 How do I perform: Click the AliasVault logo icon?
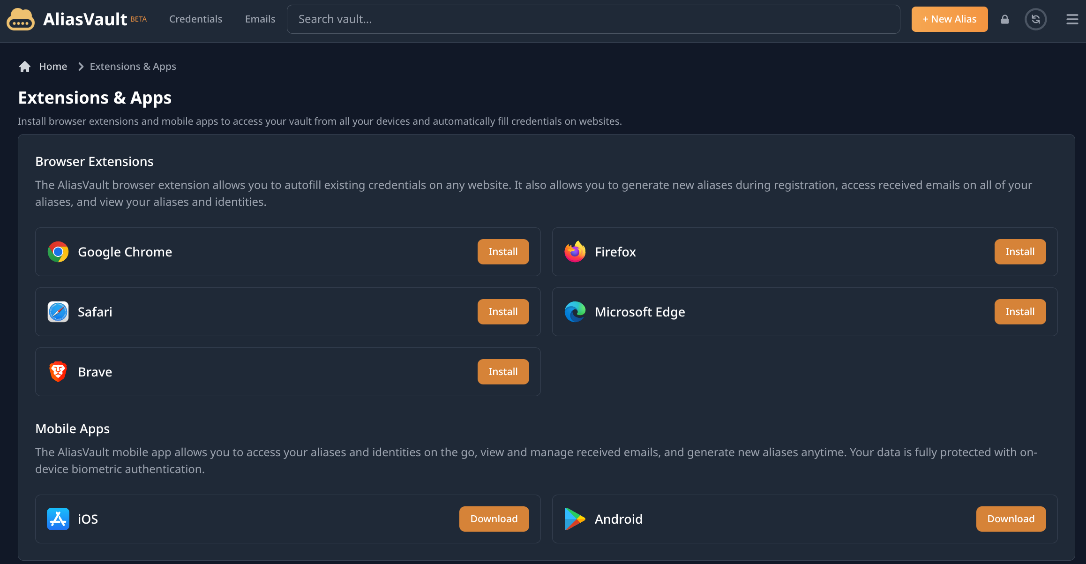[x=21, y=19]
